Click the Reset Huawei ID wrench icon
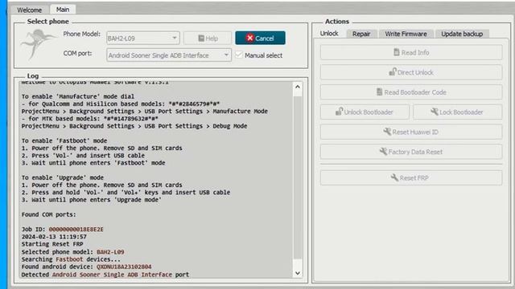Screen dimensions: 515x289 (387, 132)
